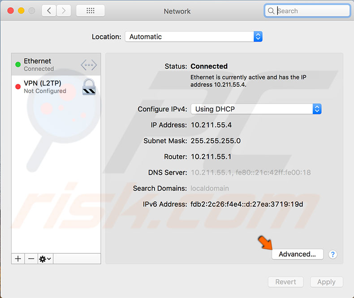Open network help question mark button
The width and height of the screenshot is (354, 298).
tap(332, 254)
